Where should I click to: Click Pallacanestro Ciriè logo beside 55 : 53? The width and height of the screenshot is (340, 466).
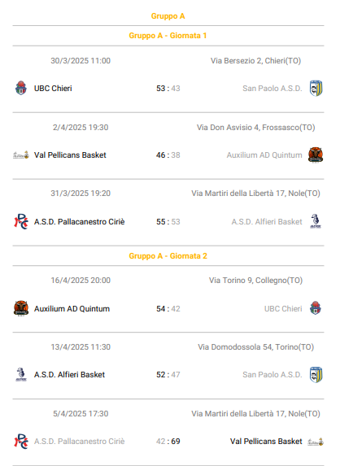click(x=21, y=221)
